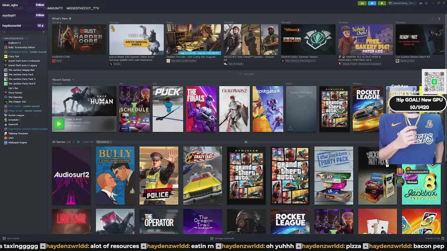Click the blue megaphone announcements icon
447x251 pixels.
(372, 3)
